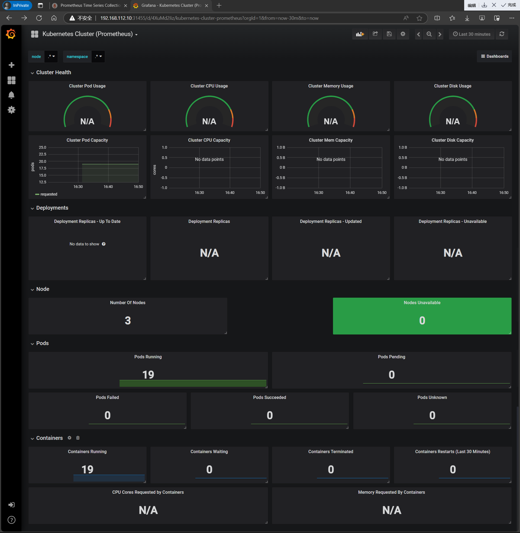Click the Dashboards link button
The image size is (520, 533).
click(x=494, y=57)
